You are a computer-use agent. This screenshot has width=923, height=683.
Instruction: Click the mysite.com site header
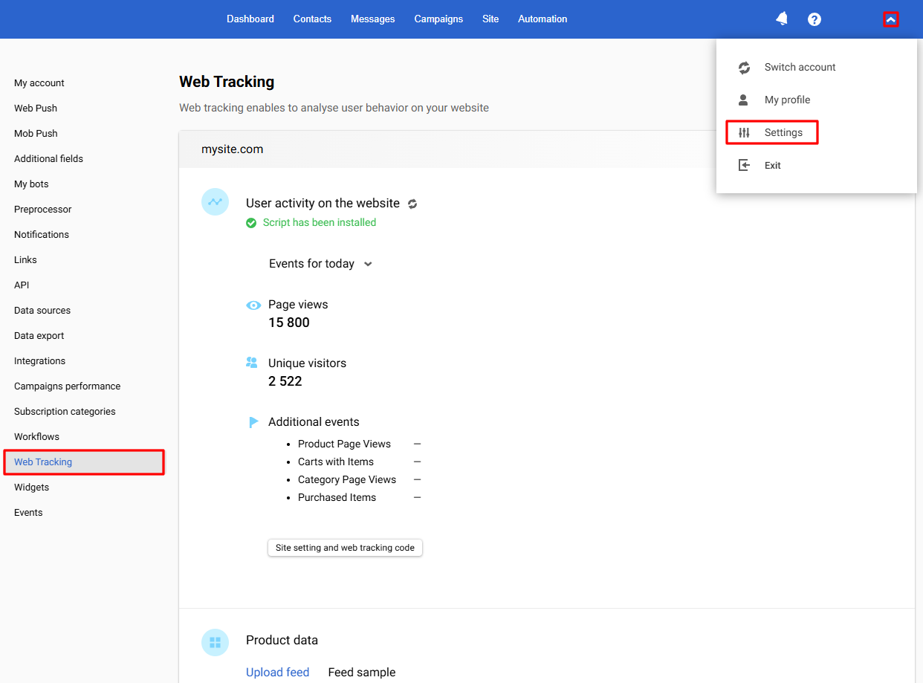pyautogui.click(x=232, y=149)
